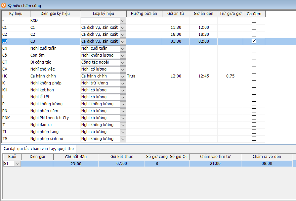Image resolution: width=296 pixels, height=201 pixels.
Task: Select the Nghỉ PN theo lịch Cty cell
Action: [55, 118]
